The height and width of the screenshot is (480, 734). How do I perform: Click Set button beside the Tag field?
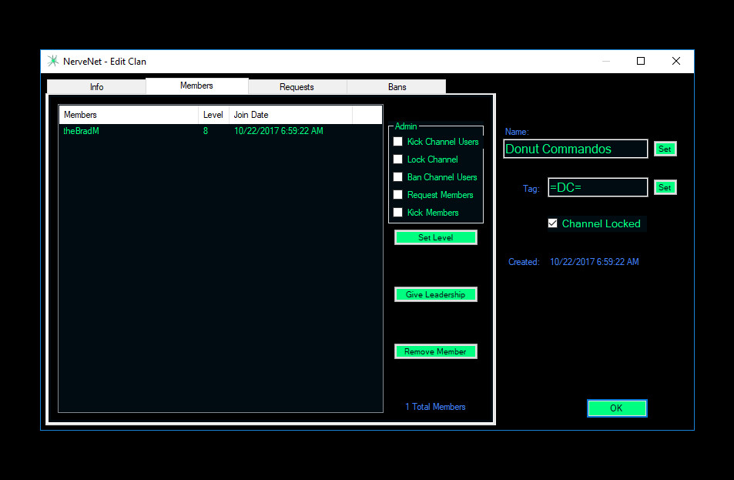pyautogui.click(x=665, y=187)
